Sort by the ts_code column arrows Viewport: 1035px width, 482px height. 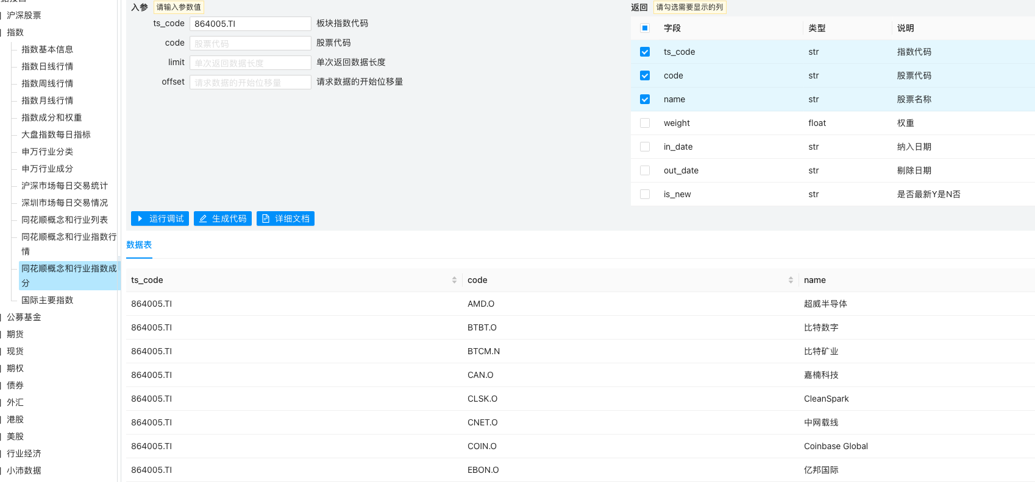(454, 280)
